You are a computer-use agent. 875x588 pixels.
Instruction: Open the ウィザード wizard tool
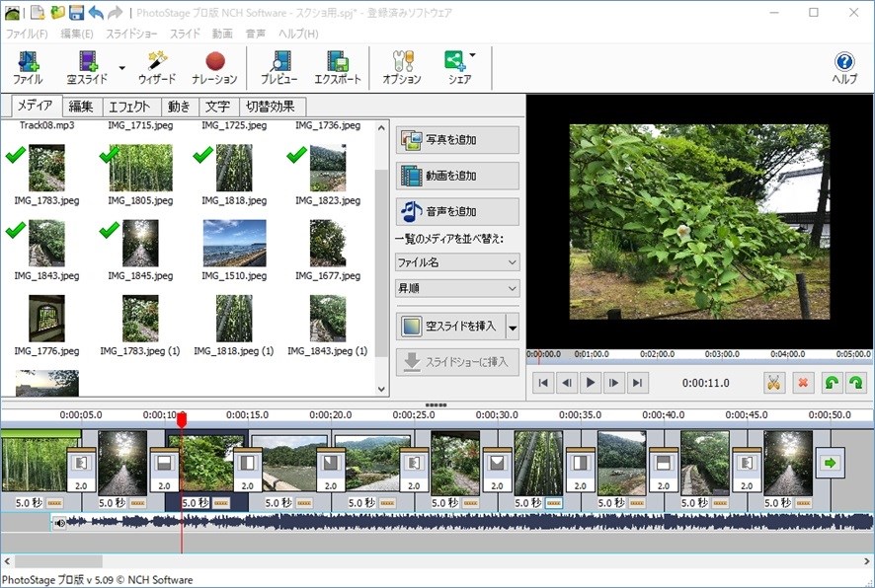pos(157,68)
